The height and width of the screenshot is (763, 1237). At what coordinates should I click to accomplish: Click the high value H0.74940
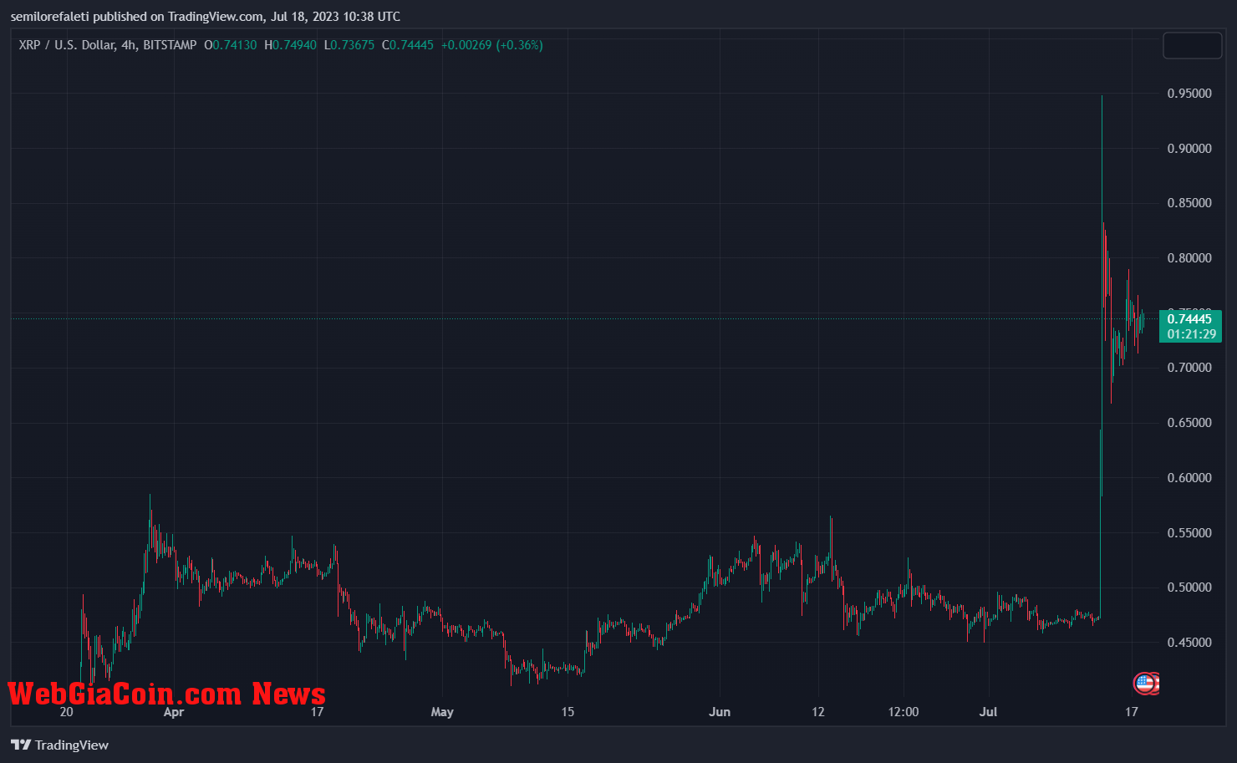pos(290,45)
